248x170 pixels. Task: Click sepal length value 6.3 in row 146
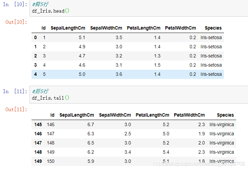91,134
